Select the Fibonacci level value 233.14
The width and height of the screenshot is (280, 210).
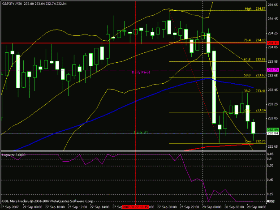click(x=261, y=110)
